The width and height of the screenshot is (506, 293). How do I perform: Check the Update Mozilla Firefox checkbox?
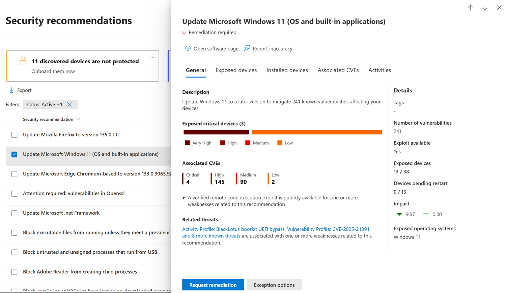15,135
